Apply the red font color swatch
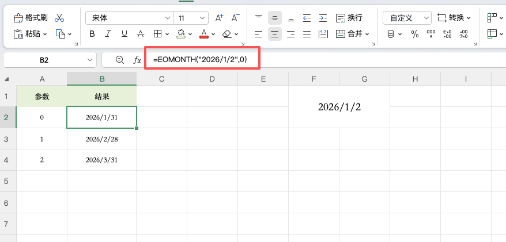This screenshot has height=242, width=506. click(x=203, y=34)
